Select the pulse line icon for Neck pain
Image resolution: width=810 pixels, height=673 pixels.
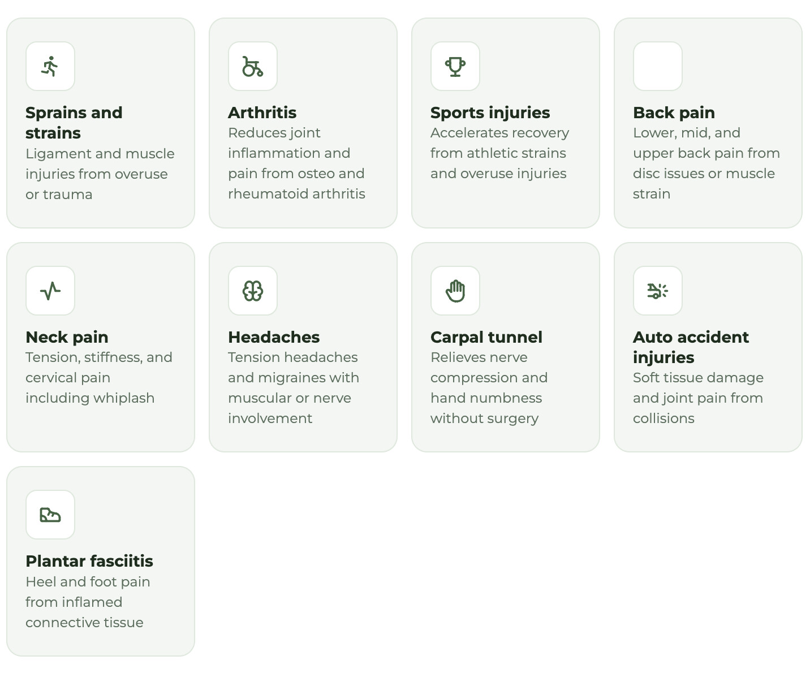[x=50, y=291]
